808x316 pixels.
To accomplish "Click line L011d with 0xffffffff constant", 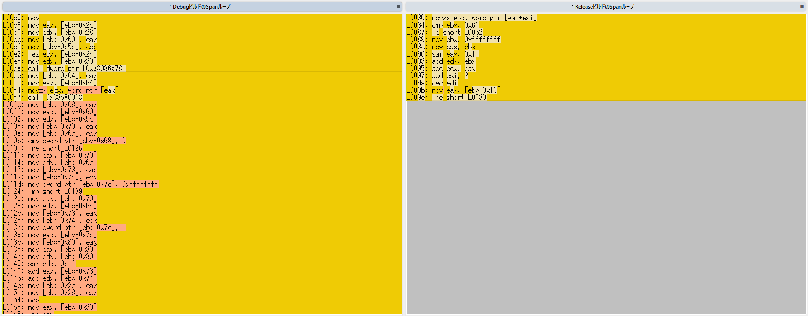I will pos(80,184).
